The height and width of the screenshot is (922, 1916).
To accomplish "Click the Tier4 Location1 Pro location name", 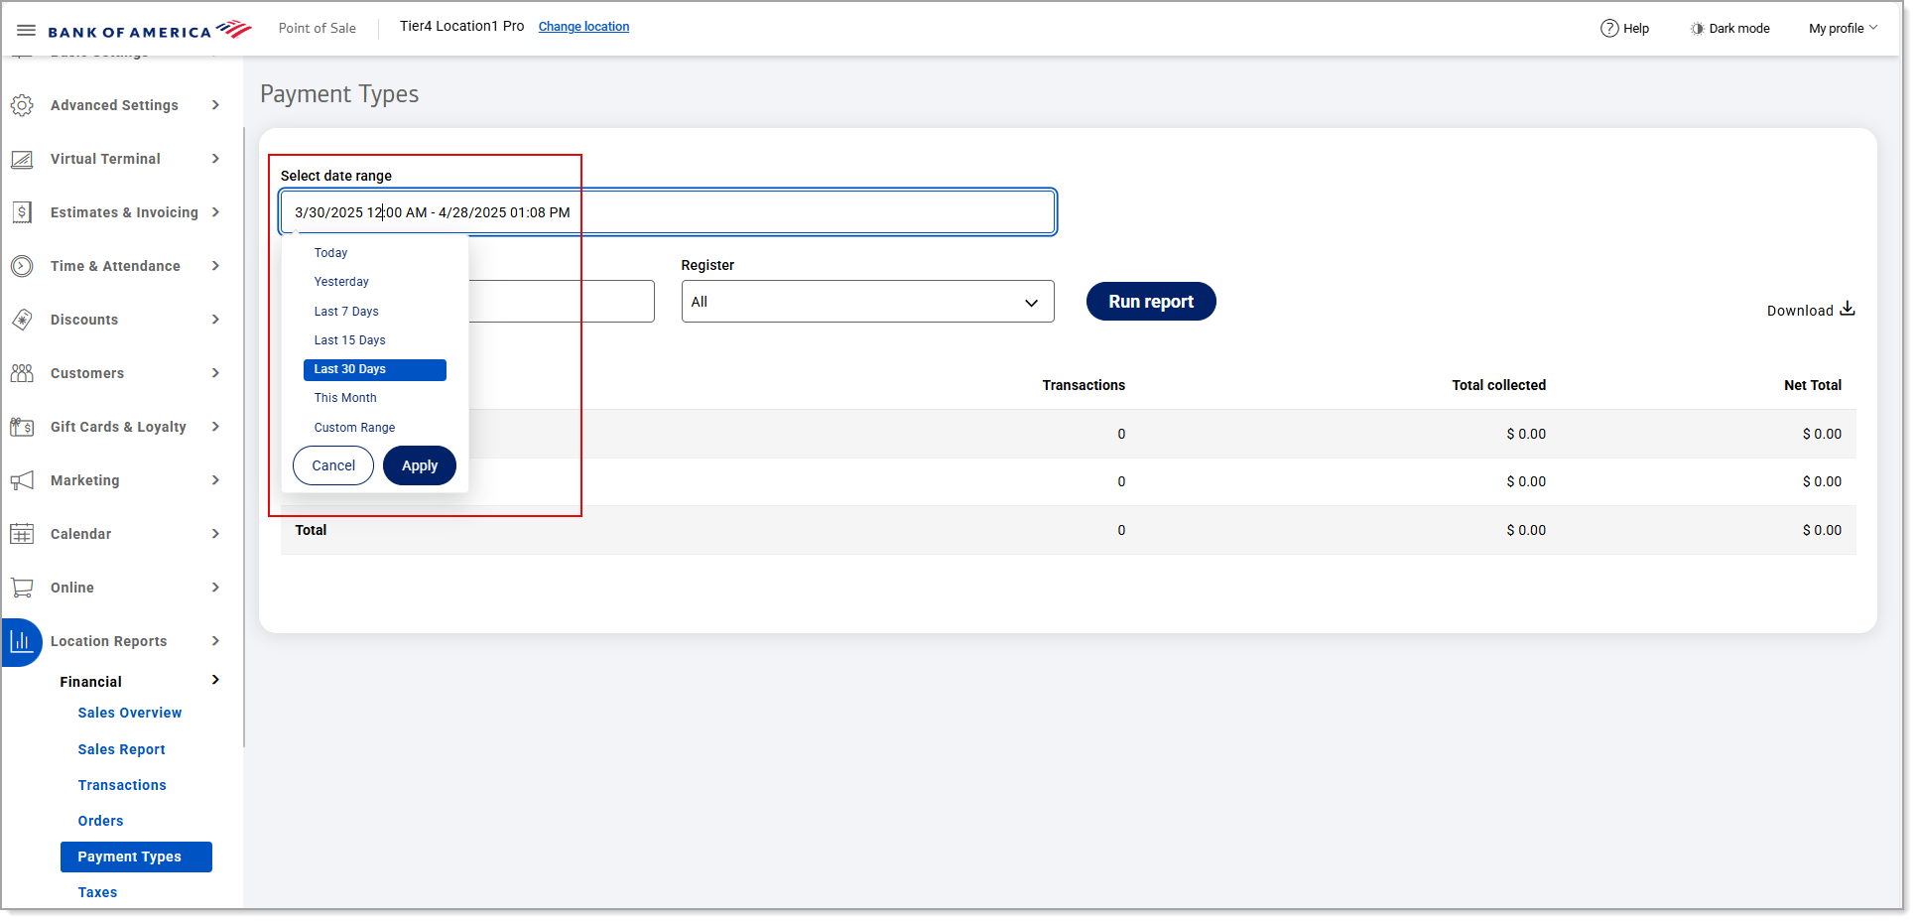I will click(x=461, y=26).
